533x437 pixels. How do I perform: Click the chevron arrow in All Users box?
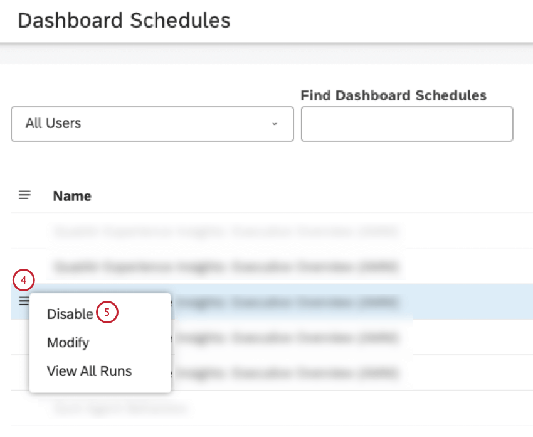click(274, 124)
